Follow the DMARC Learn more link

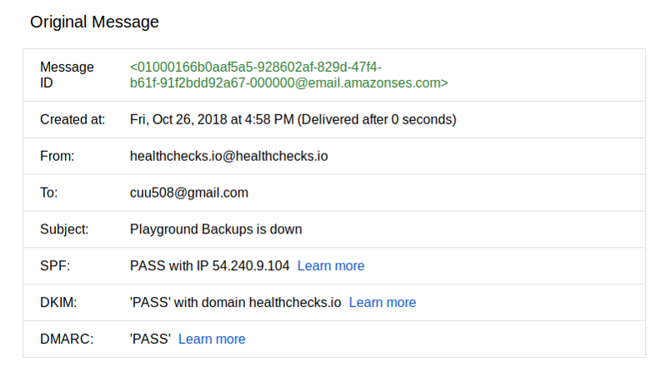tap(212, 339)
